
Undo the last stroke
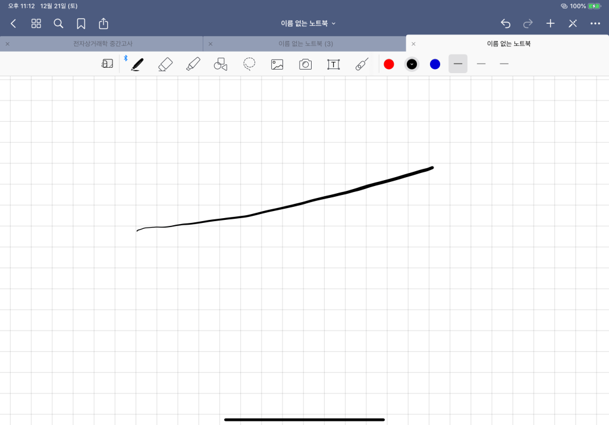(506, 23)
